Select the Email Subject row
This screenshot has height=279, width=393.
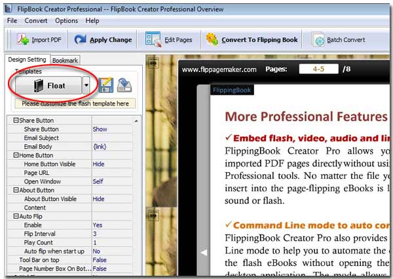click(69, 138)
